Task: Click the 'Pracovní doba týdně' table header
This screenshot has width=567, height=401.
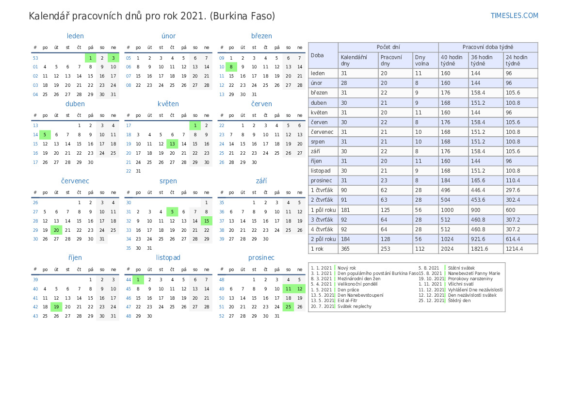Action: click(x=487, y=47)
